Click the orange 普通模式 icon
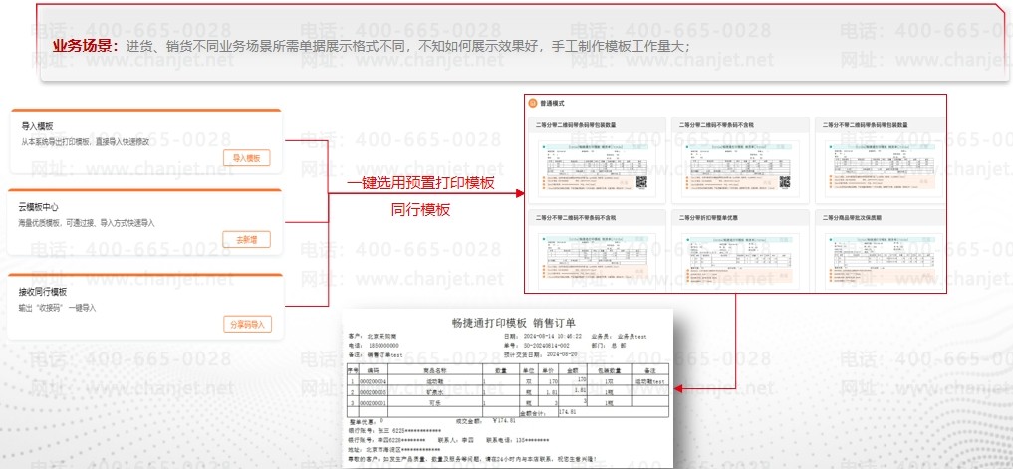Viewport: 1013px width, 469px height. point(533,102)
